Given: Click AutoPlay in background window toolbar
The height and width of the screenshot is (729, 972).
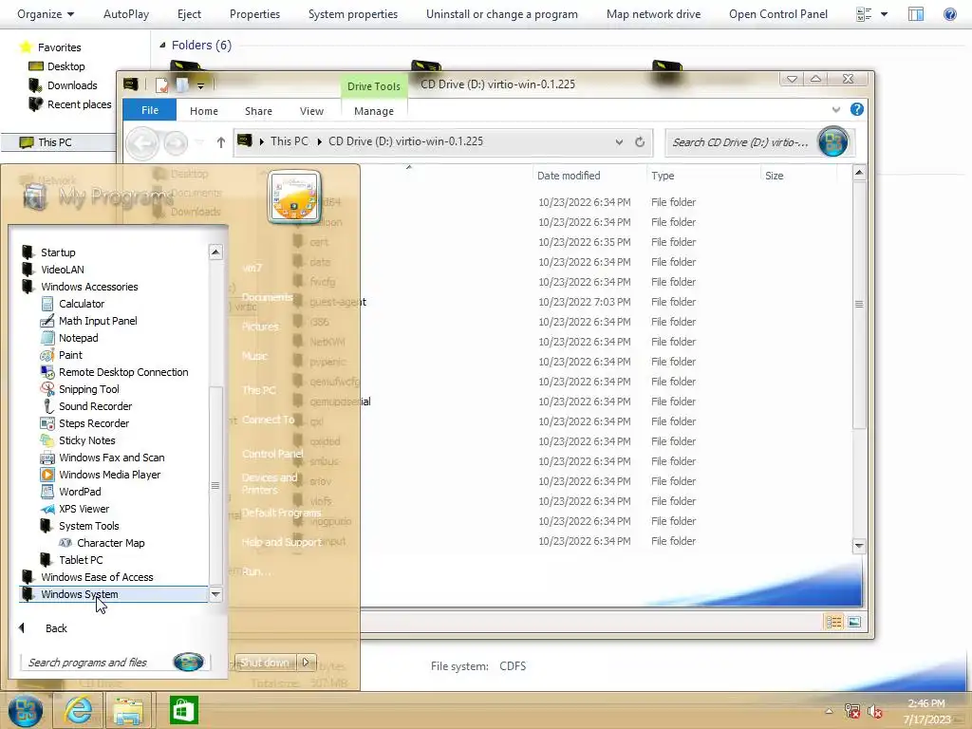Looking at the screenshot, I should click(x=126, y=13).
